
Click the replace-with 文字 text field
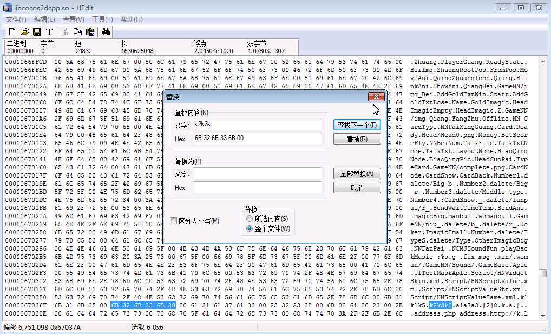[257, 174]
